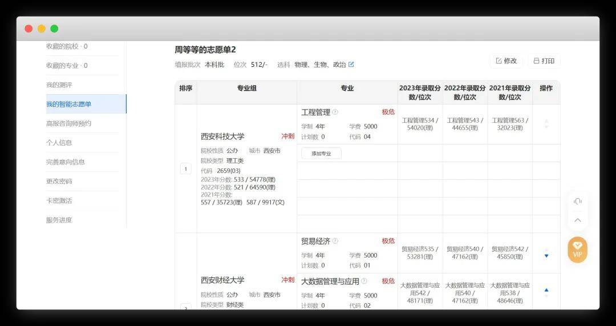The height and width of the screenshot is (326, 616).
Task: Open 完善意向信息 in the sidebar
Action: (66, 162)
